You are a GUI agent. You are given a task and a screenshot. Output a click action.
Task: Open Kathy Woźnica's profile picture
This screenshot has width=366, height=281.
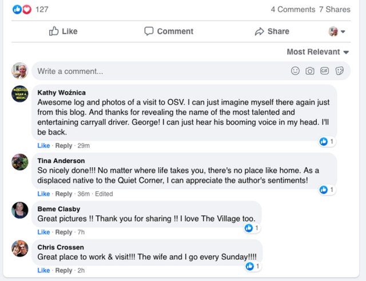coord(20,94)
